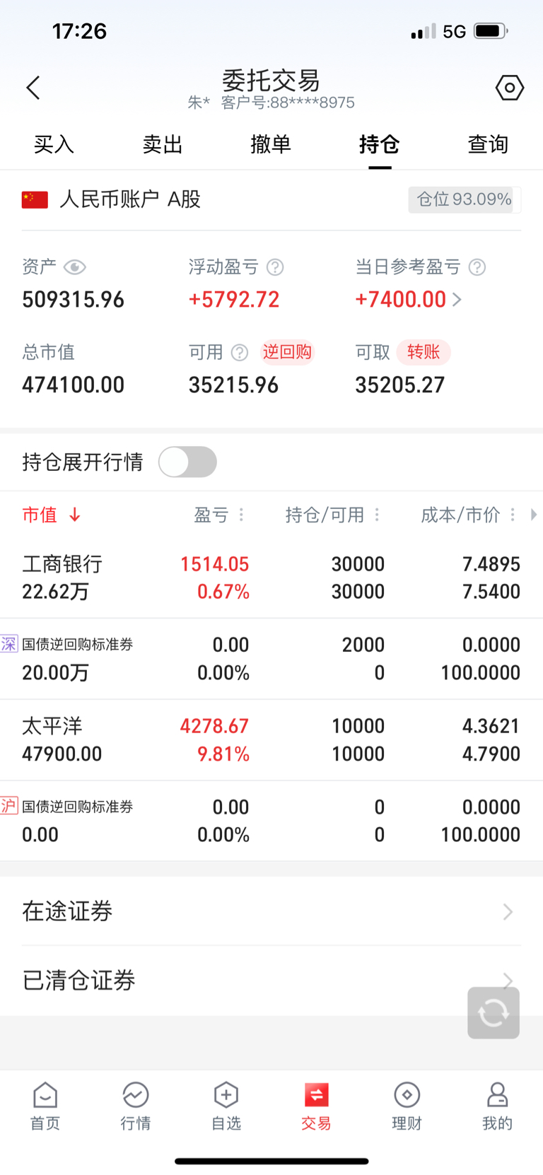Tap the 仓位 93.09% badge
The width and height of the screenshot is (543, 1175).
[465, 199]
